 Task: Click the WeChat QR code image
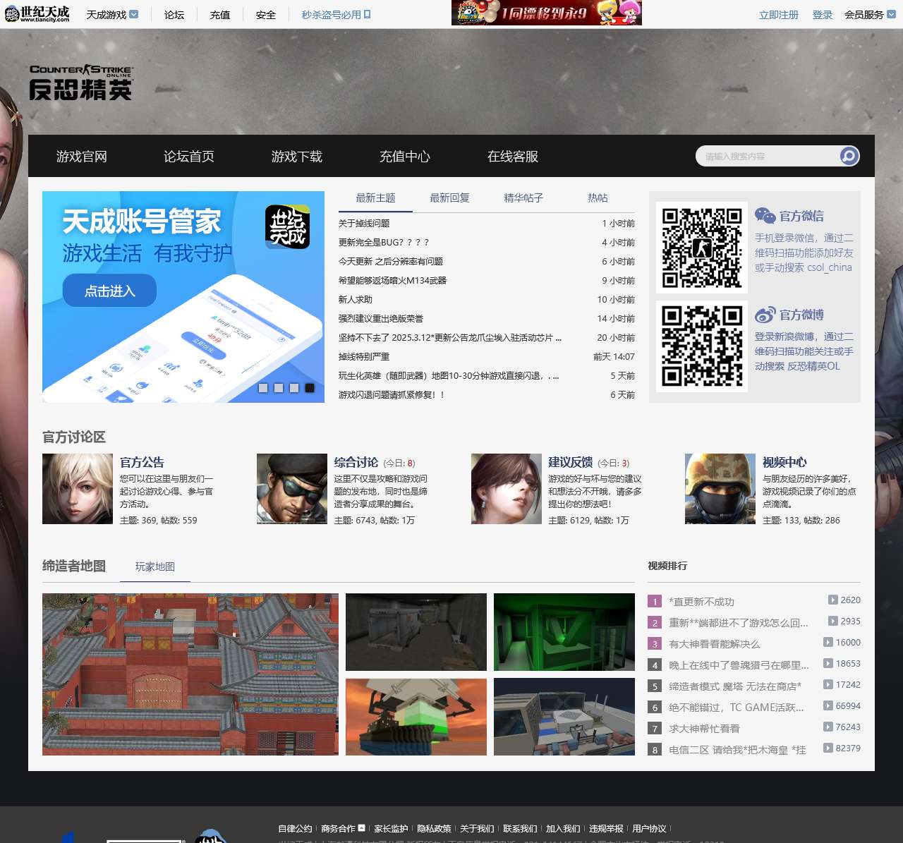[702, 248]
